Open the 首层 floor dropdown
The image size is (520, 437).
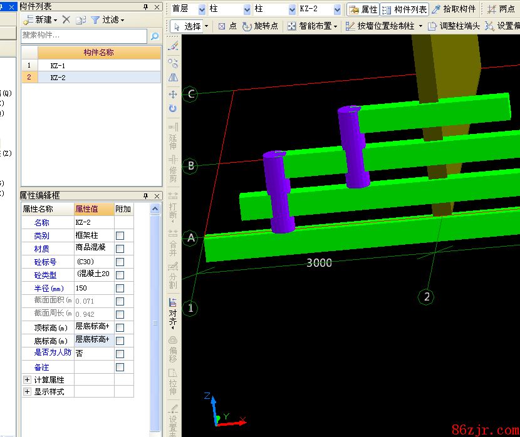[202, 9]
